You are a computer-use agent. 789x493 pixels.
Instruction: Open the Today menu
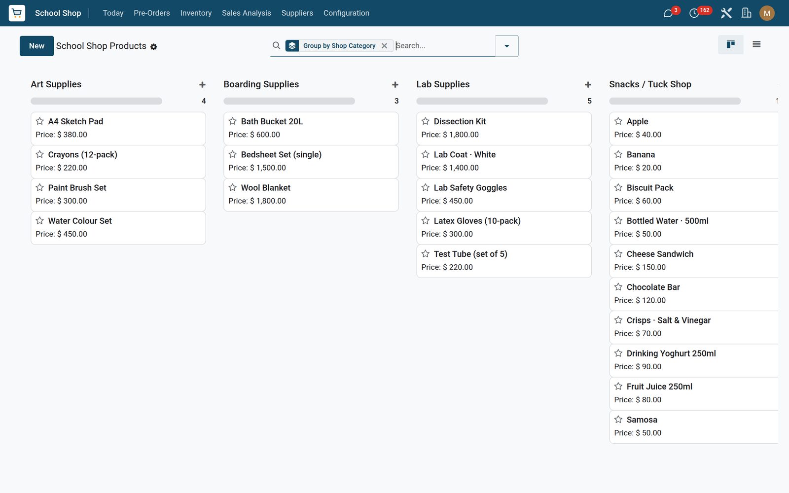pos(113,13)
